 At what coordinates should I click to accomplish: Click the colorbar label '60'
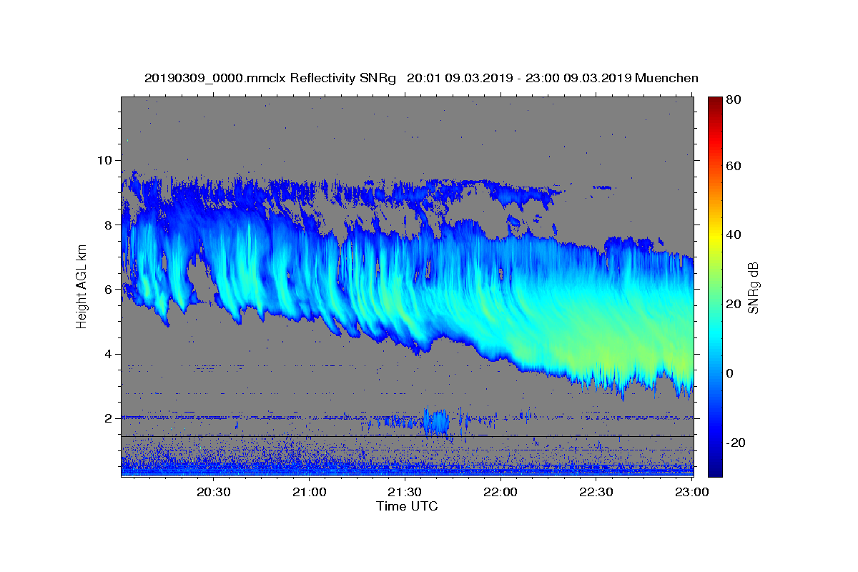point(734,166)
